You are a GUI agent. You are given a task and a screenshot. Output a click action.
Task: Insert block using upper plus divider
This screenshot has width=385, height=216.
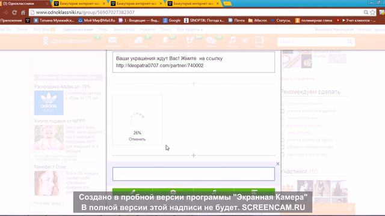click(194, 84)
